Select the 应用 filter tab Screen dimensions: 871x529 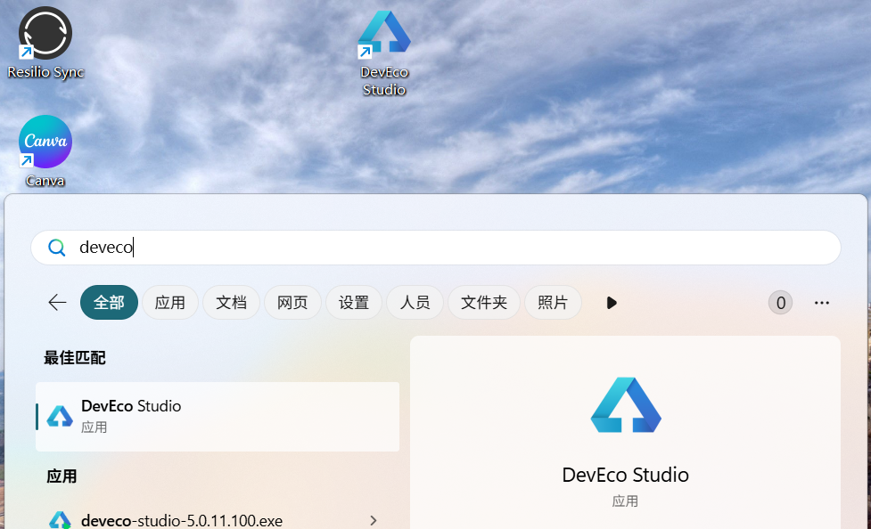point(169,303)
